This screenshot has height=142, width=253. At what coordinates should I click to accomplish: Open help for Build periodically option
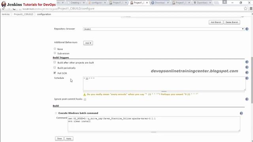tap(247, 67)
